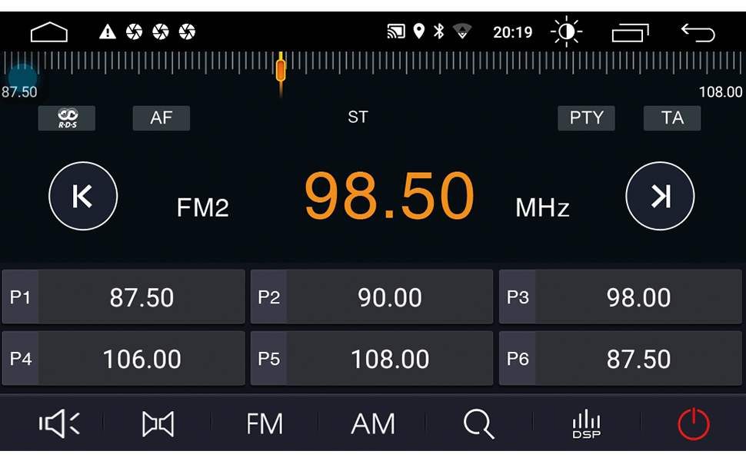
Task: Open the DSP equalizer settings
Action: coord(586,424)
